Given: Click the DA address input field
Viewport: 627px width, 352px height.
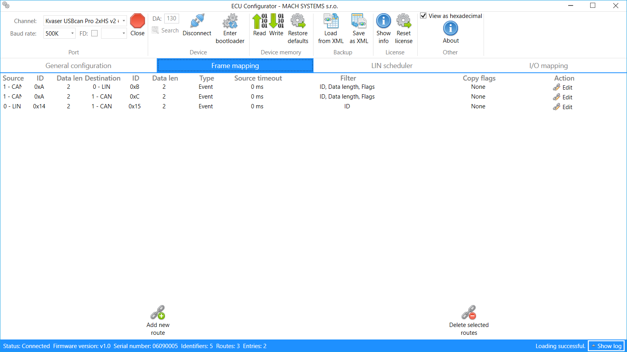Looking at the screenshot, I should (172, 18).
